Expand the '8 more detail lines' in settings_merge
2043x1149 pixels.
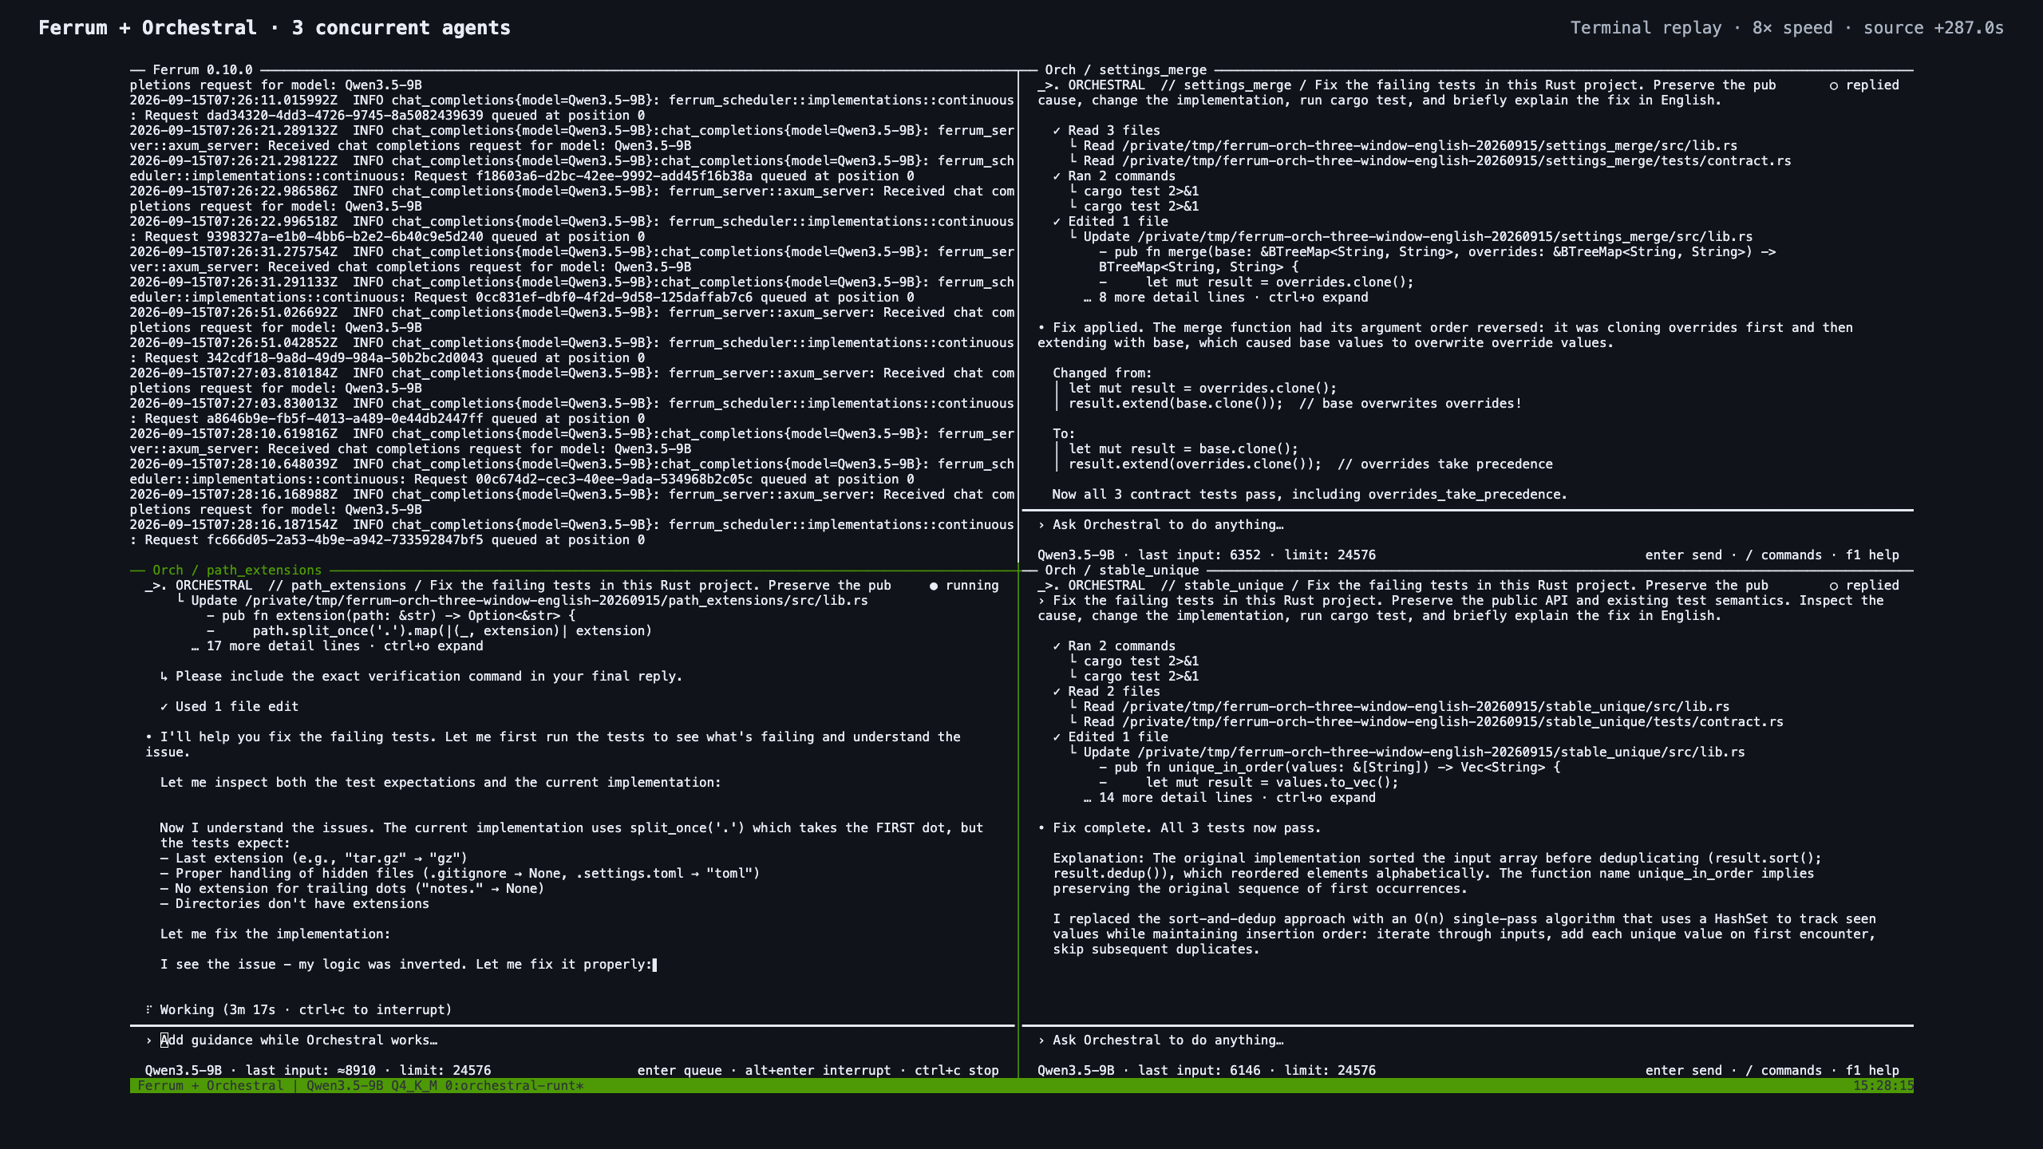point(1226,298)
